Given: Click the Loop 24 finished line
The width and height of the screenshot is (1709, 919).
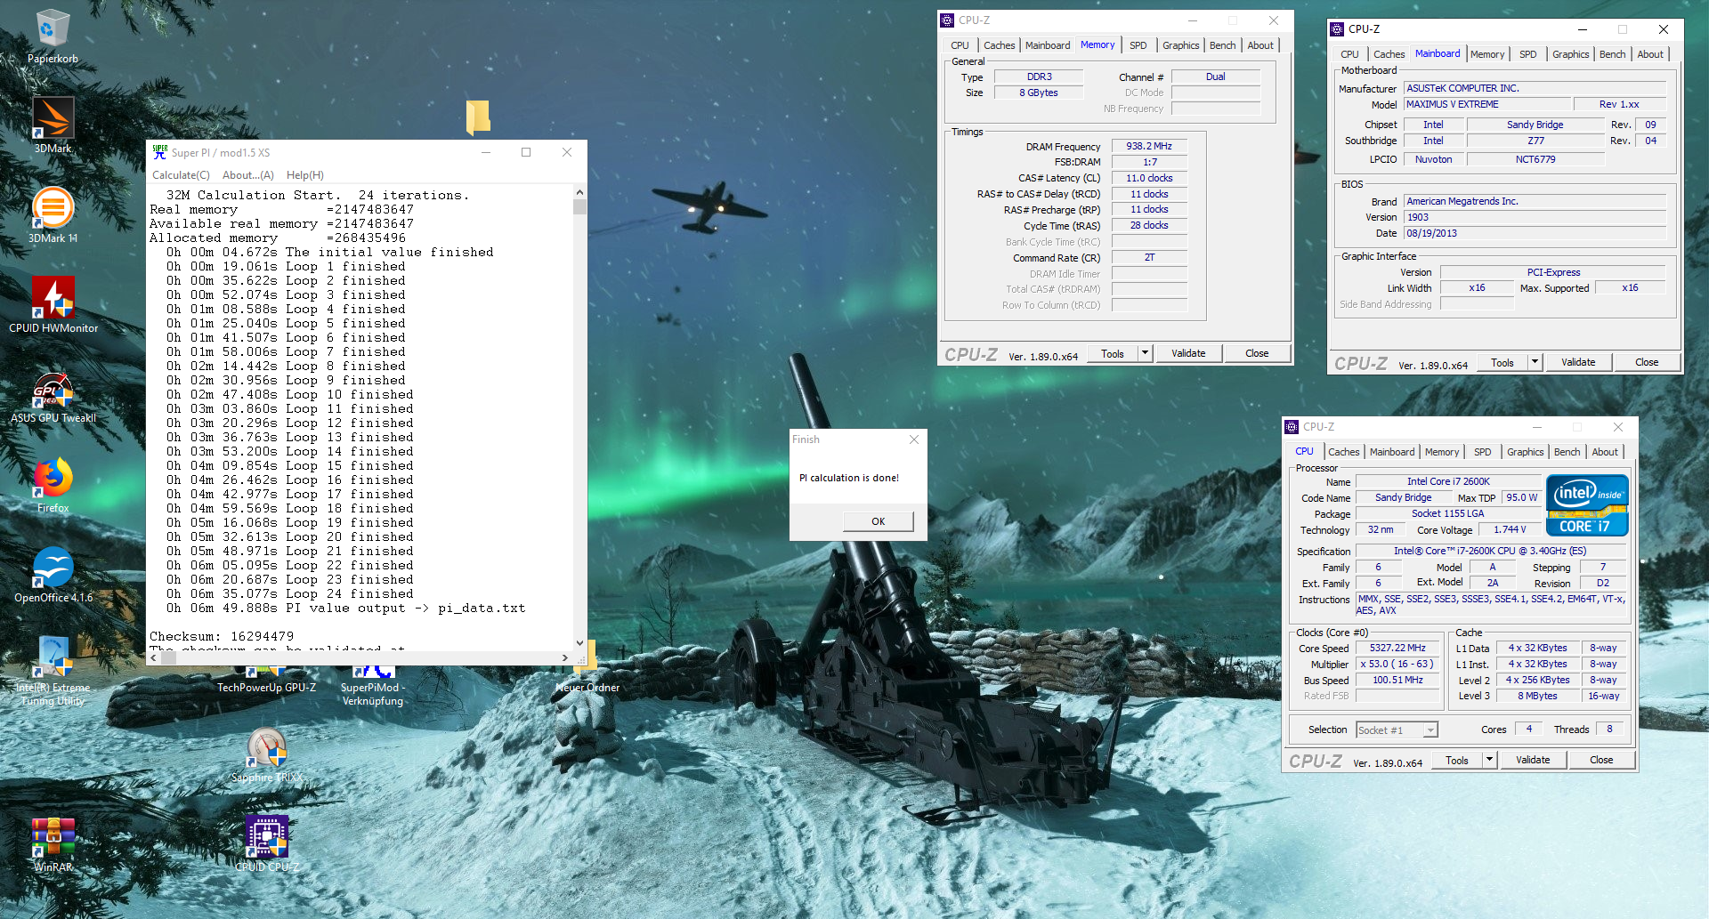Looking at the screenshot, I should tap(290, 593).
